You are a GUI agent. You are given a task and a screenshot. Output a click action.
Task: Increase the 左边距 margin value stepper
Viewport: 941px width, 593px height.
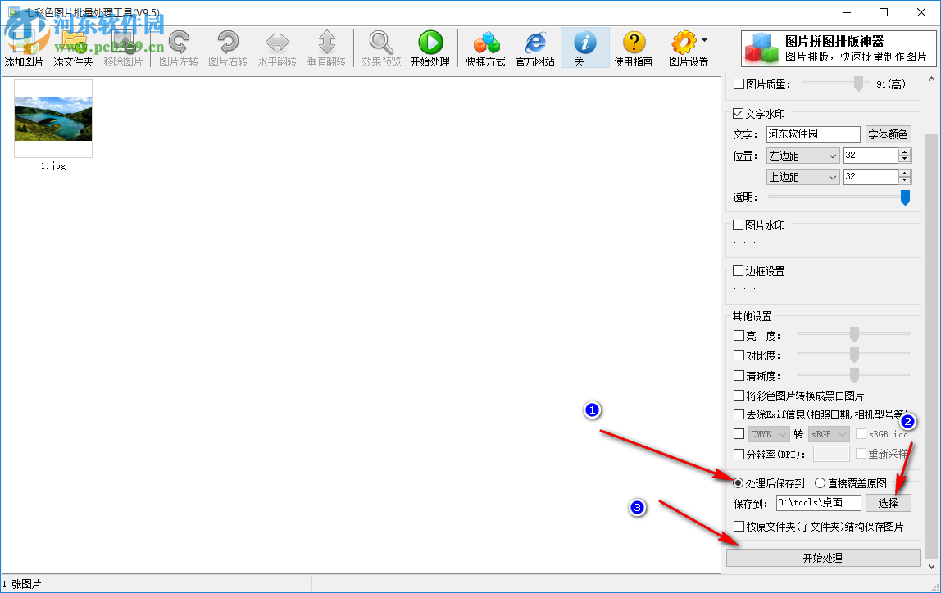(905, 152)
